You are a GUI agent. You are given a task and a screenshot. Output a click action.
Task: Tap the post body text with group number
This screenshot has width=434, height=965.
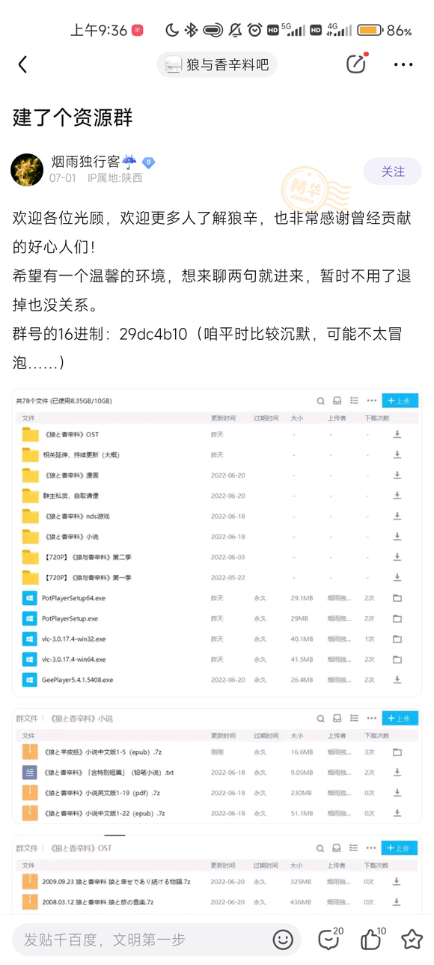213,290
